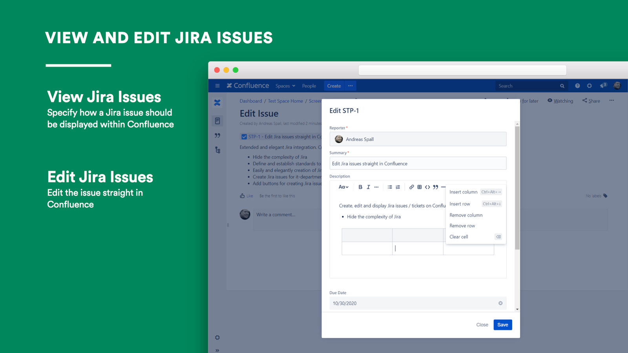Open the create more options ellipsis
Screen dimensions: 628x353
[351, 86]
